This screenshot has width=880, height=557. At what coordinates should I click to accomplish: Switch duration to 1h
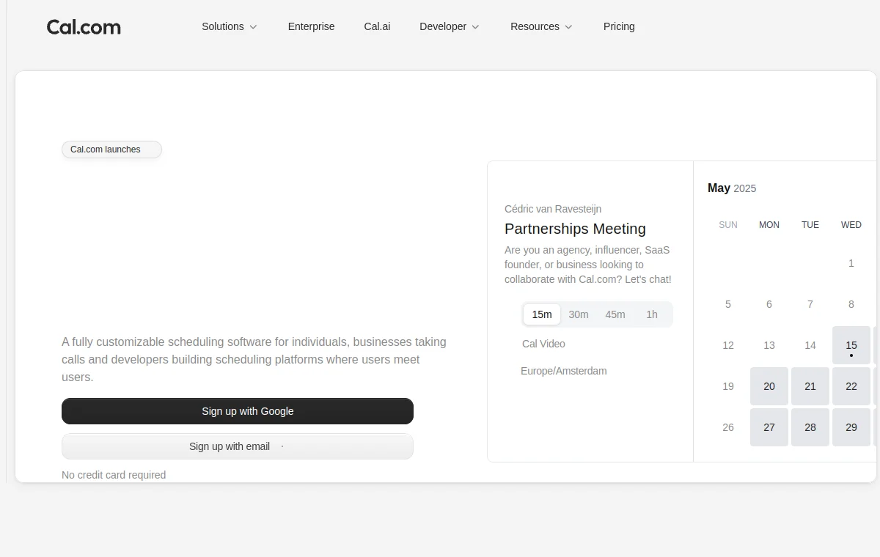tap(652, 314)
